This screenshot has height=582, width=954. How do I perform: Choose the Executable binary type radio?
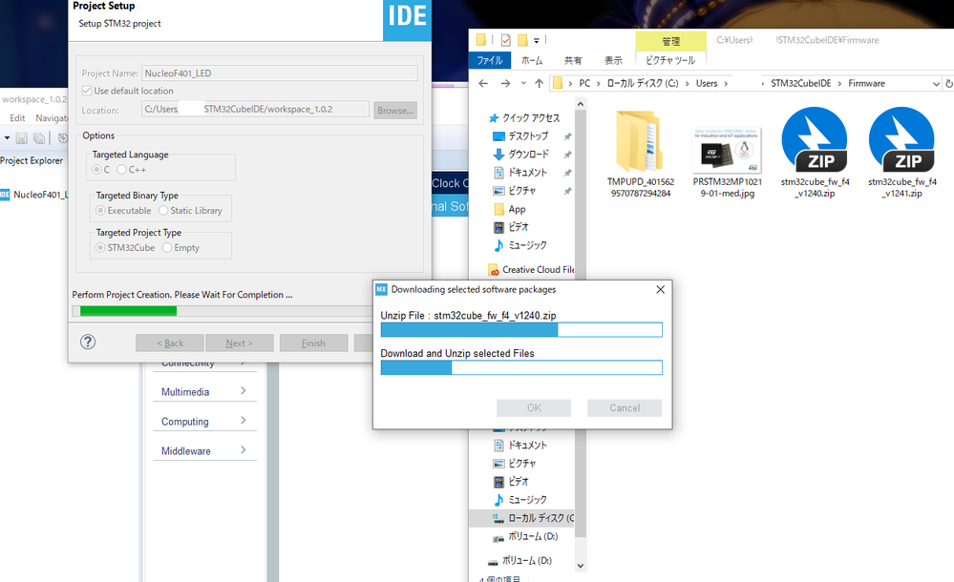click(x=100, y=211)
